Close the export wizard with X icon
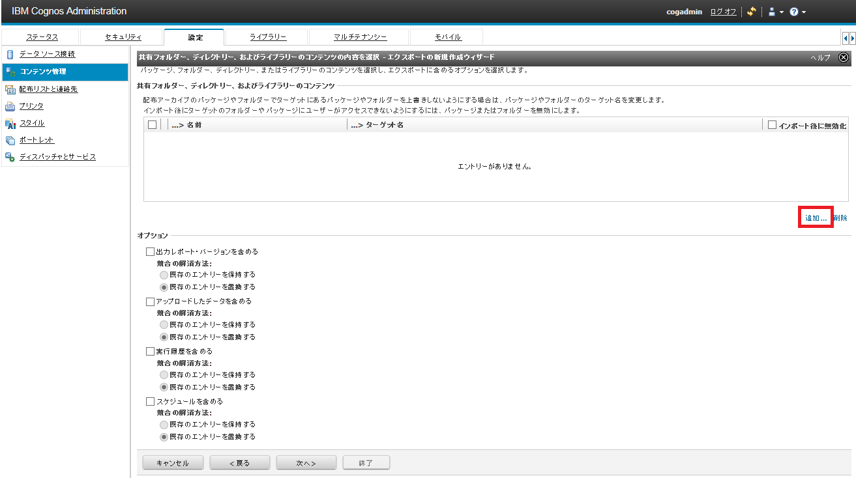This screenshot has height=478, width=856. 843,57
